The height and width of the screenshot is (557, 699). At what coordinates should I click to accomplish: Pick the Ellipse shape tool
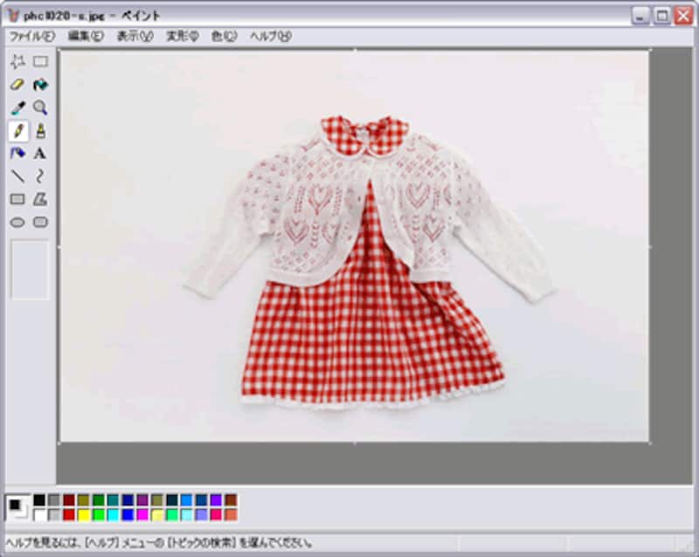(17, 223)
